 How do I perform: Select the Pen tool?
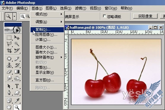coord(9,93)
